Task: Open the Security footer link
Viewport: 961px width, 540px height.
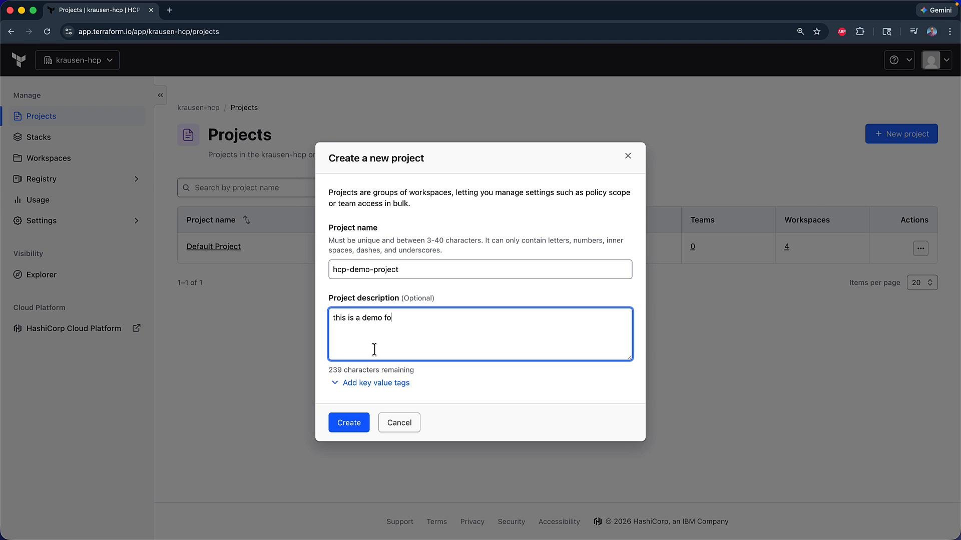Action: click(x=512, y=521)
